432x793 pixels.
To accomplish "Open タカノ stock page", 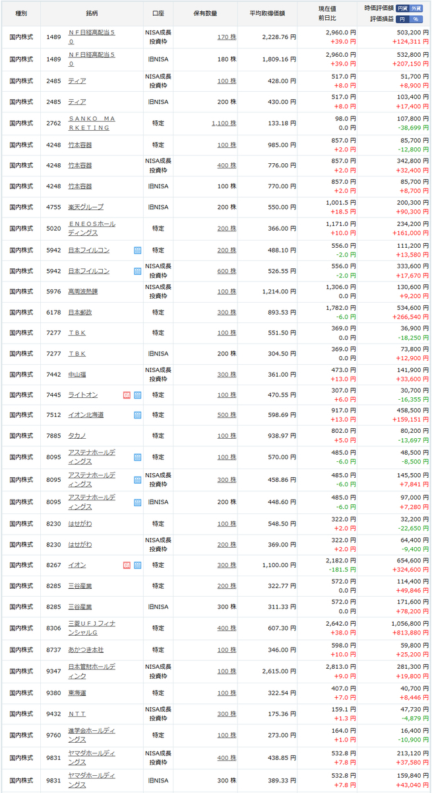I will pyautogui.click(x=77, y=435).
